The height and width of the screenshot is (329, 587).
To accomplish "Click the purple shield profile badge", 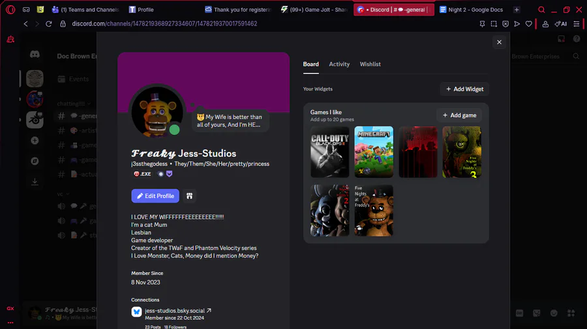I will [169, 174].
